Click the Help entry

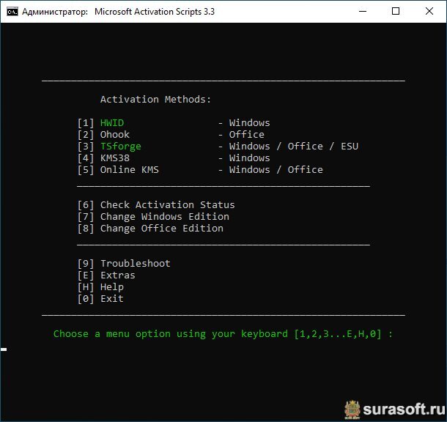[x=100, y=287]
